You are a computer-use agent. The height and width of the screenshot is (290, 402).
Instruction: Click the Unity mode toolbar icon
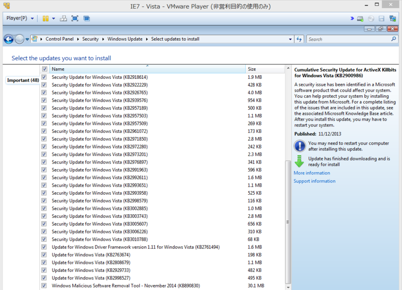click(x=86, y=19)
